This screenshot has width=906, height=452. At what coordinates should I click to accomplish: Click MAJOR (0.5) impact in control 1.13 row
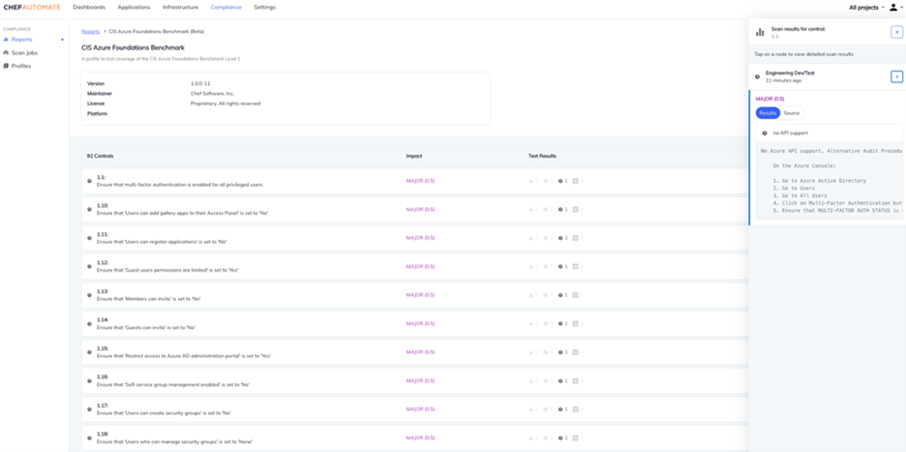tap(421, 295)
